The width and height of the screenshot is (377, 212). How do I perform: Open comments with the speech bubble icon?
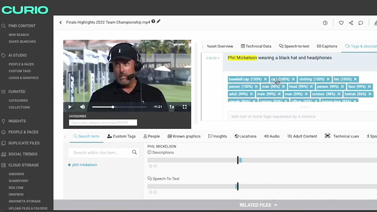(361, 23)
